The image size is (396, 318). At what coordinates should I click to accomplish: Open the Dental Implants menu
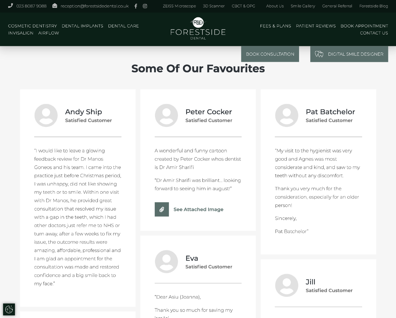point(82,26)
